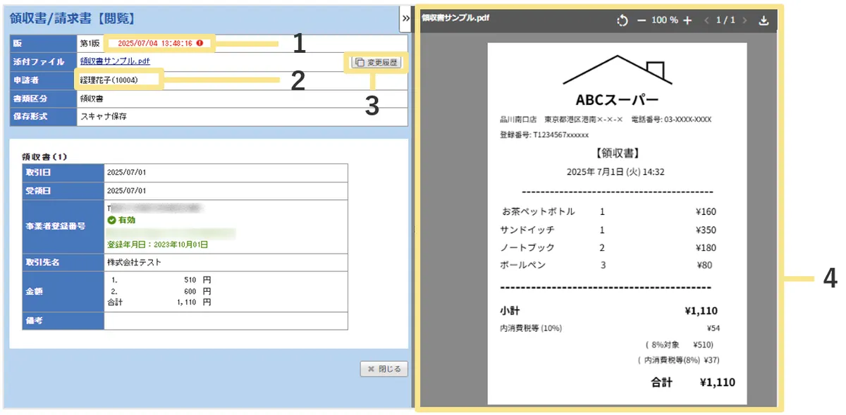Select the red timestamp 2025/07/04 13:48:16
The height and width of the screenshot is (415, 846).
[x=155, y=44]
